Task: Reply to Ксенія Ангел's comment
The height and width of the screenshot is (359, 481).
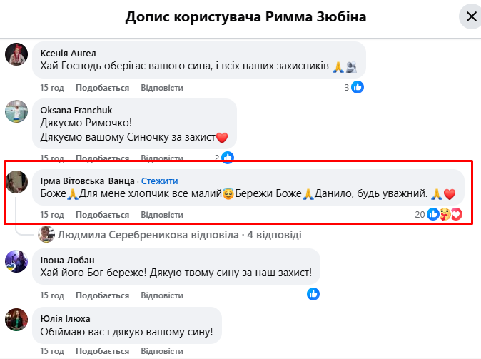Action: tap(162, 88)
